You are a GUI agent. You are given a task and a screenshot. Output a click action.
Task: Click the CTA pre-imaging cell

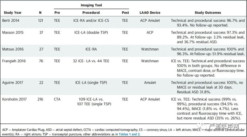pos(57,99)
